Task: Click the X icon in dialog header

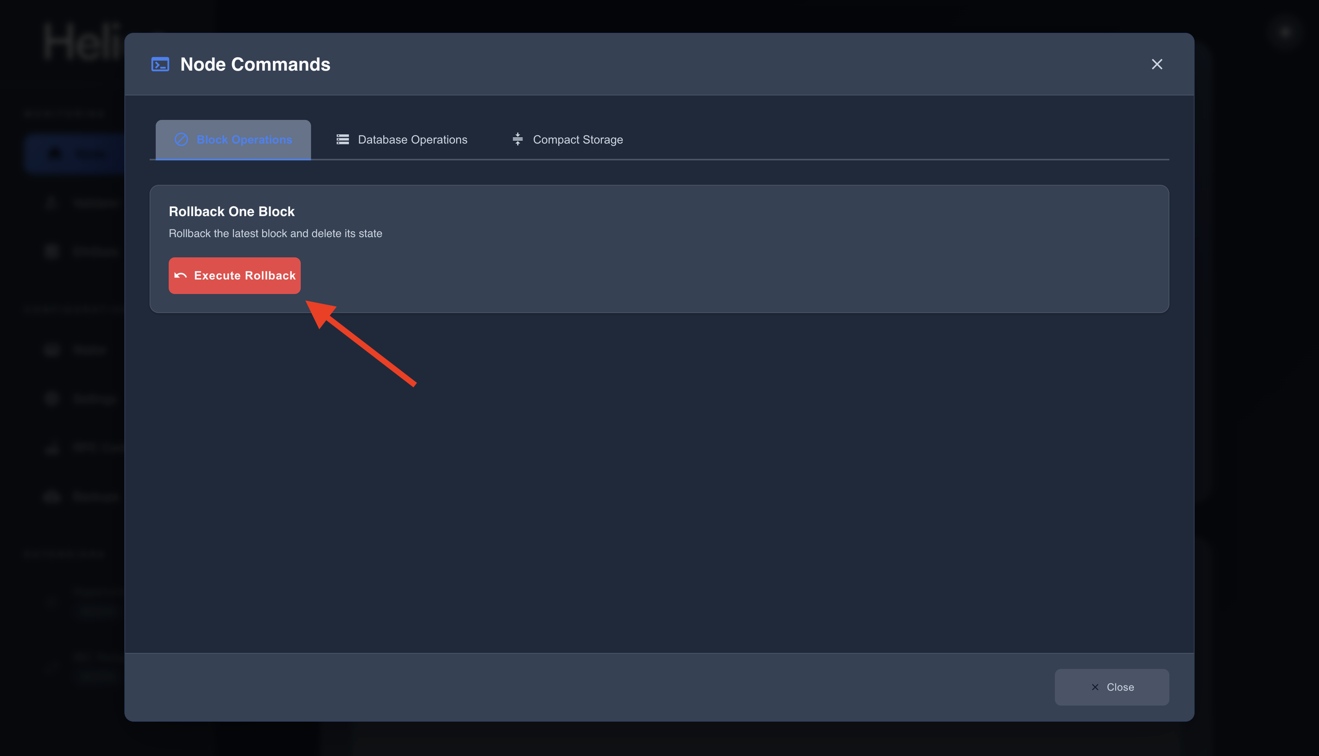Action: point(1156,65)
